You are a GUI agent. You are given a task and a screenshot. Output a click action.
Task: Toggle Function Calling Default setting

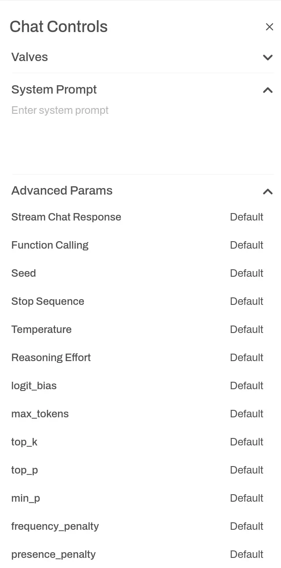pyautogui.click(x=246, y=245)
